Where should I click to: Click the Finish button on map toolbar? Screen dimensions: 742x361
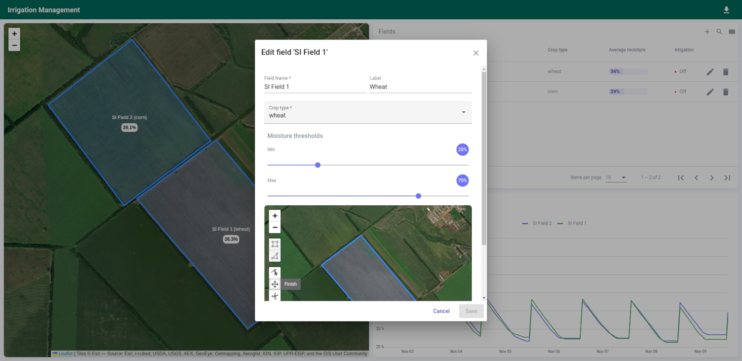point(290,284)
